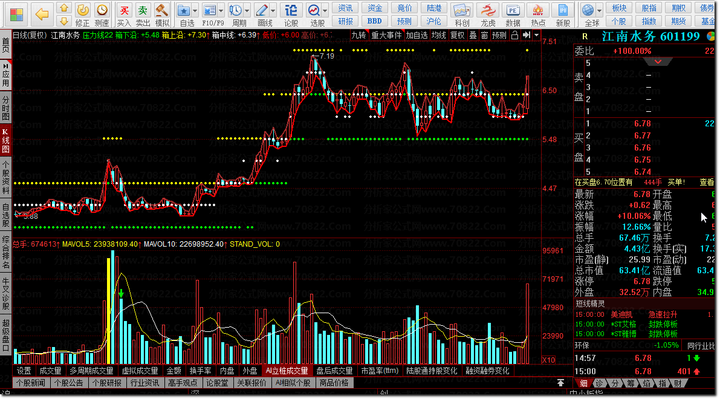
Task: Open the F10/F9 info icon
Action: [209, 10]
